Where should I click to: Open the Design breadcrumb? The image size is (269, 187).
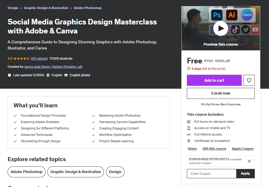[13, 8]
